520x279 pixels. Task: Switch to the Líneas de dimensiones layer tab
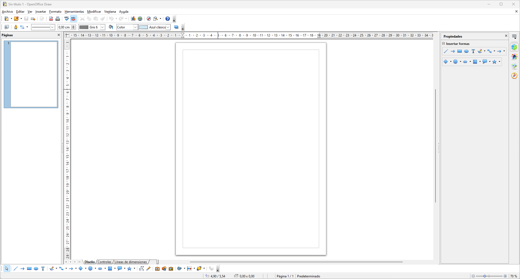point(131,262)
